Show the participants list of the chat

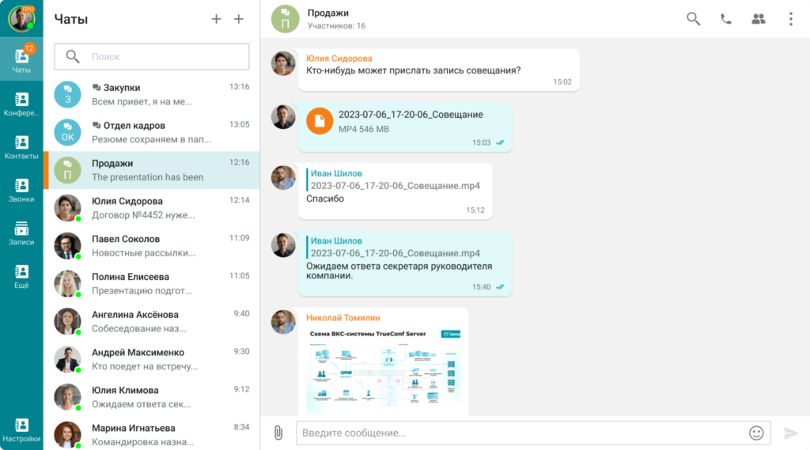(758, 19)
